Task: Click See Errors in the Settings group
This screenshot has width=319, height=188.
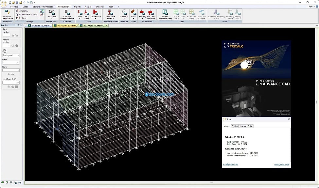Action: point(21,18)
